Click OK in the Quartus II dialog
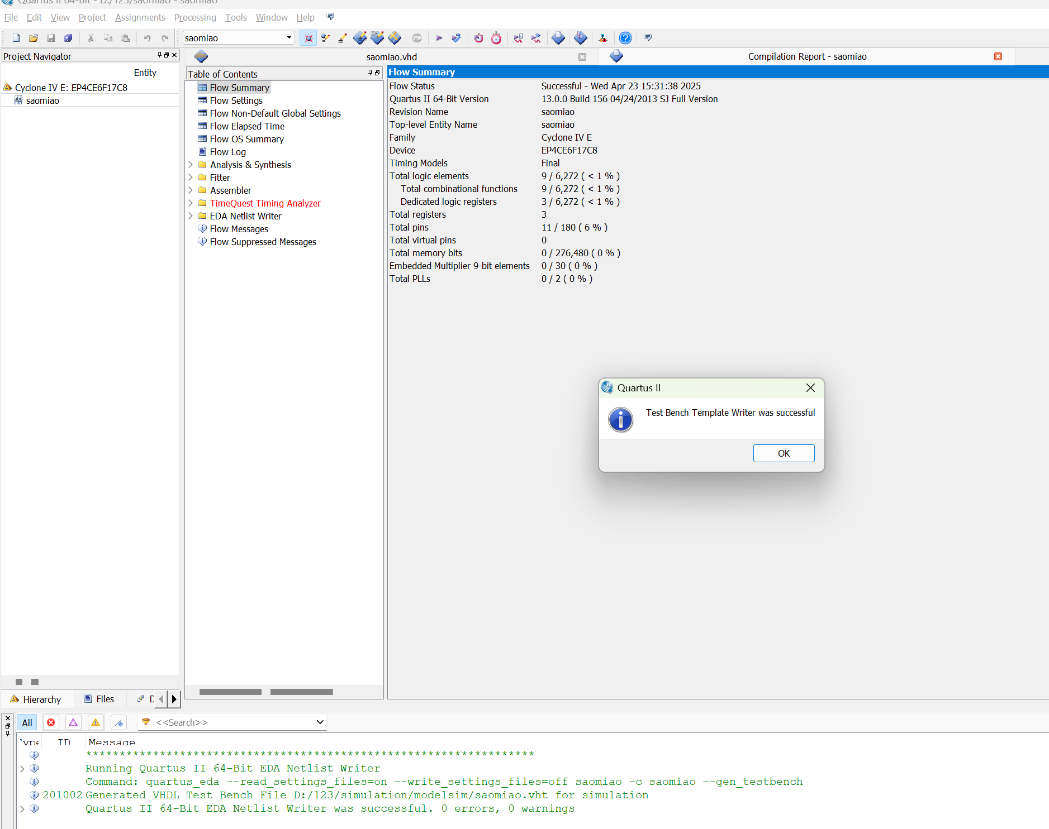The image size is (1049, 829). pyautogui.click(x=784, y=453)
